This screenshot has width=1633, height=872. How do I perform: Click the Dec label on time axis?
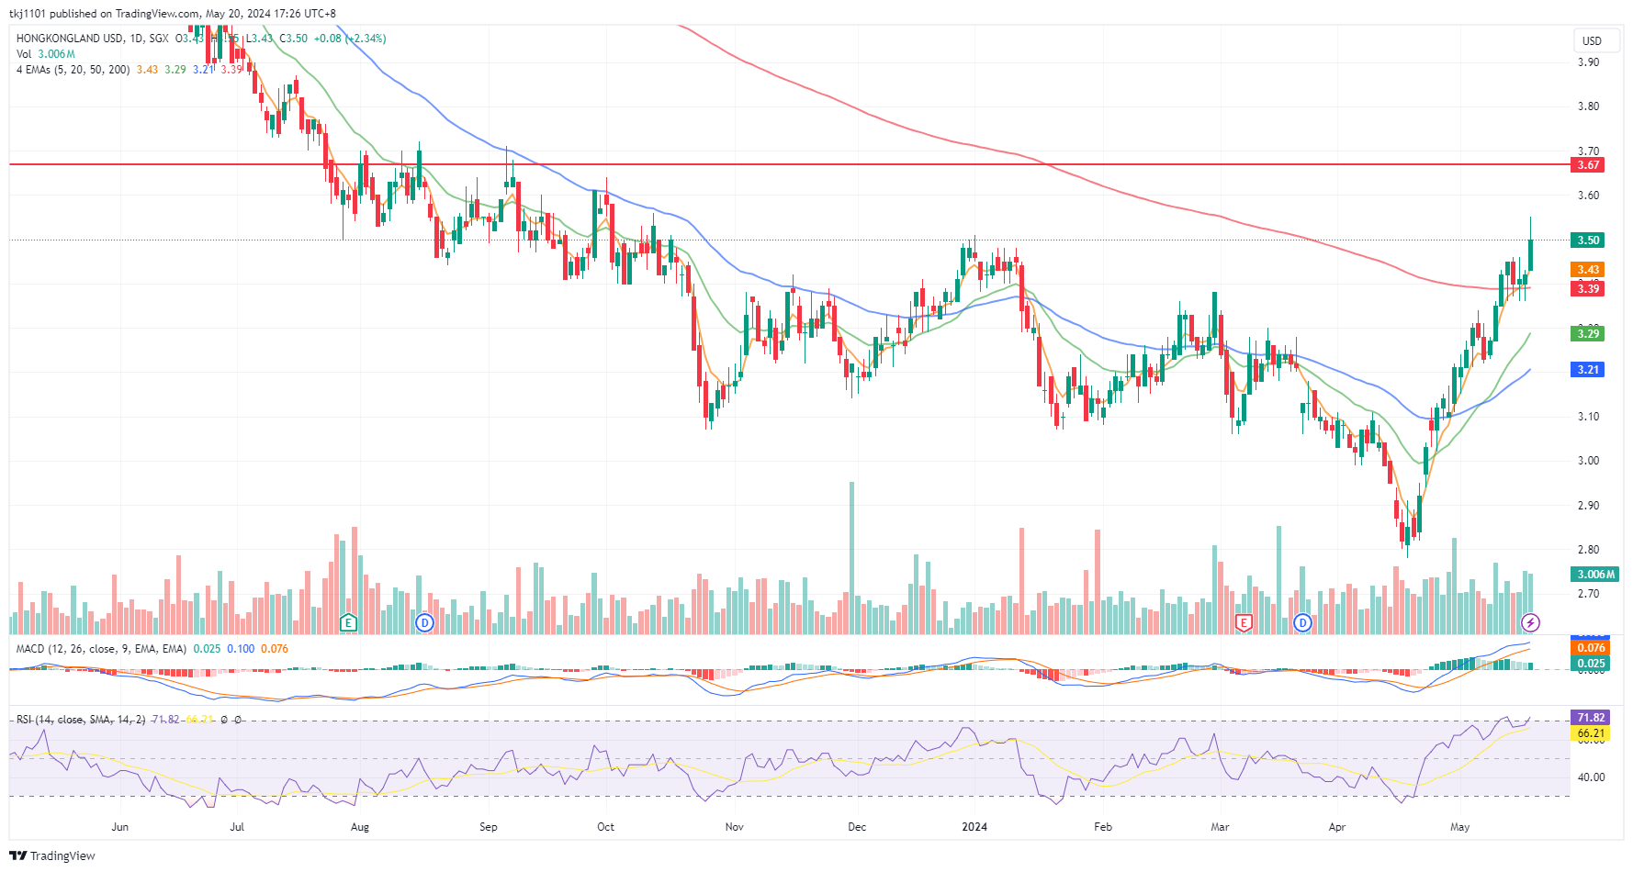coord(857,827)
